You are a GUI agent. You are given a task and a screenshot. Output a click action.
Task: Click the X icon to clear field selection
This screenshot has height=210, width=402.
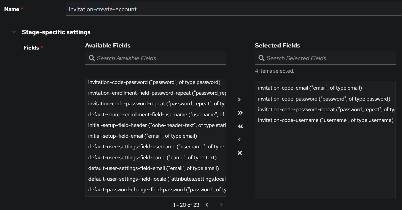(239, 153)
